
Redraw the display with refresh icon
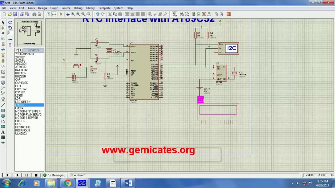pyautogui.click(x=48, y=14)
